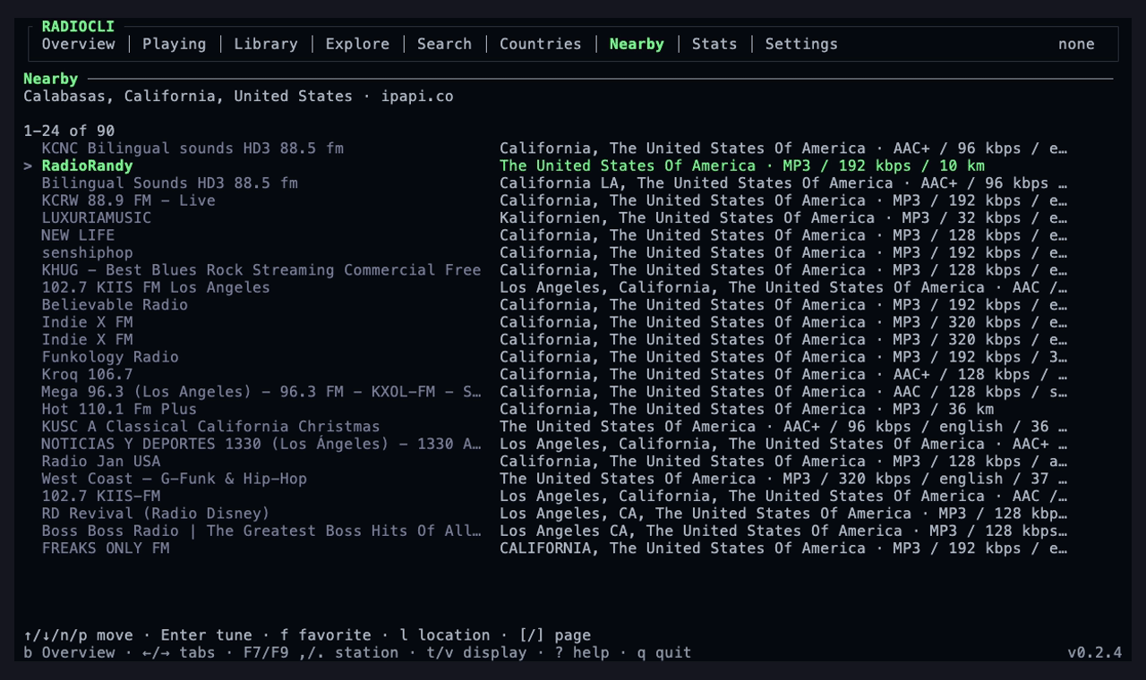
Task: Choose 102.7 KIIS FM Los Angeles
Action: [554, 287]
